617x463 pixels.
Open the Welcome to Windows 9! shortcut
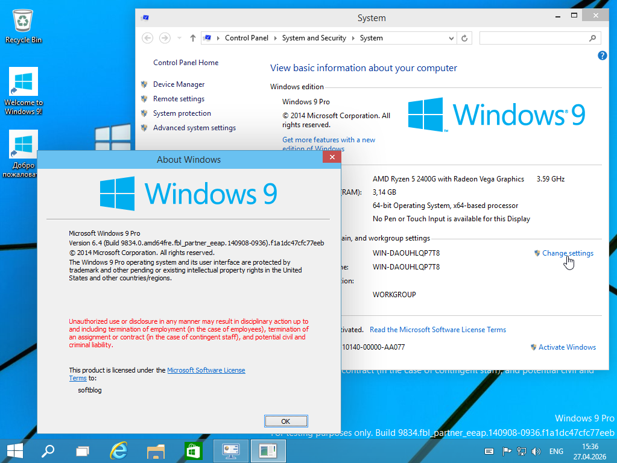[x=23, y=91]
